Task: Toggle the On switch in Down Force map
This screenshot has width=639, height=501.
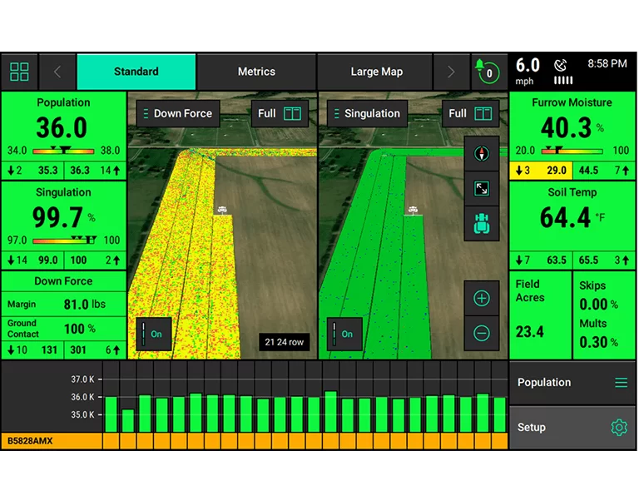Action: (153, 334)
